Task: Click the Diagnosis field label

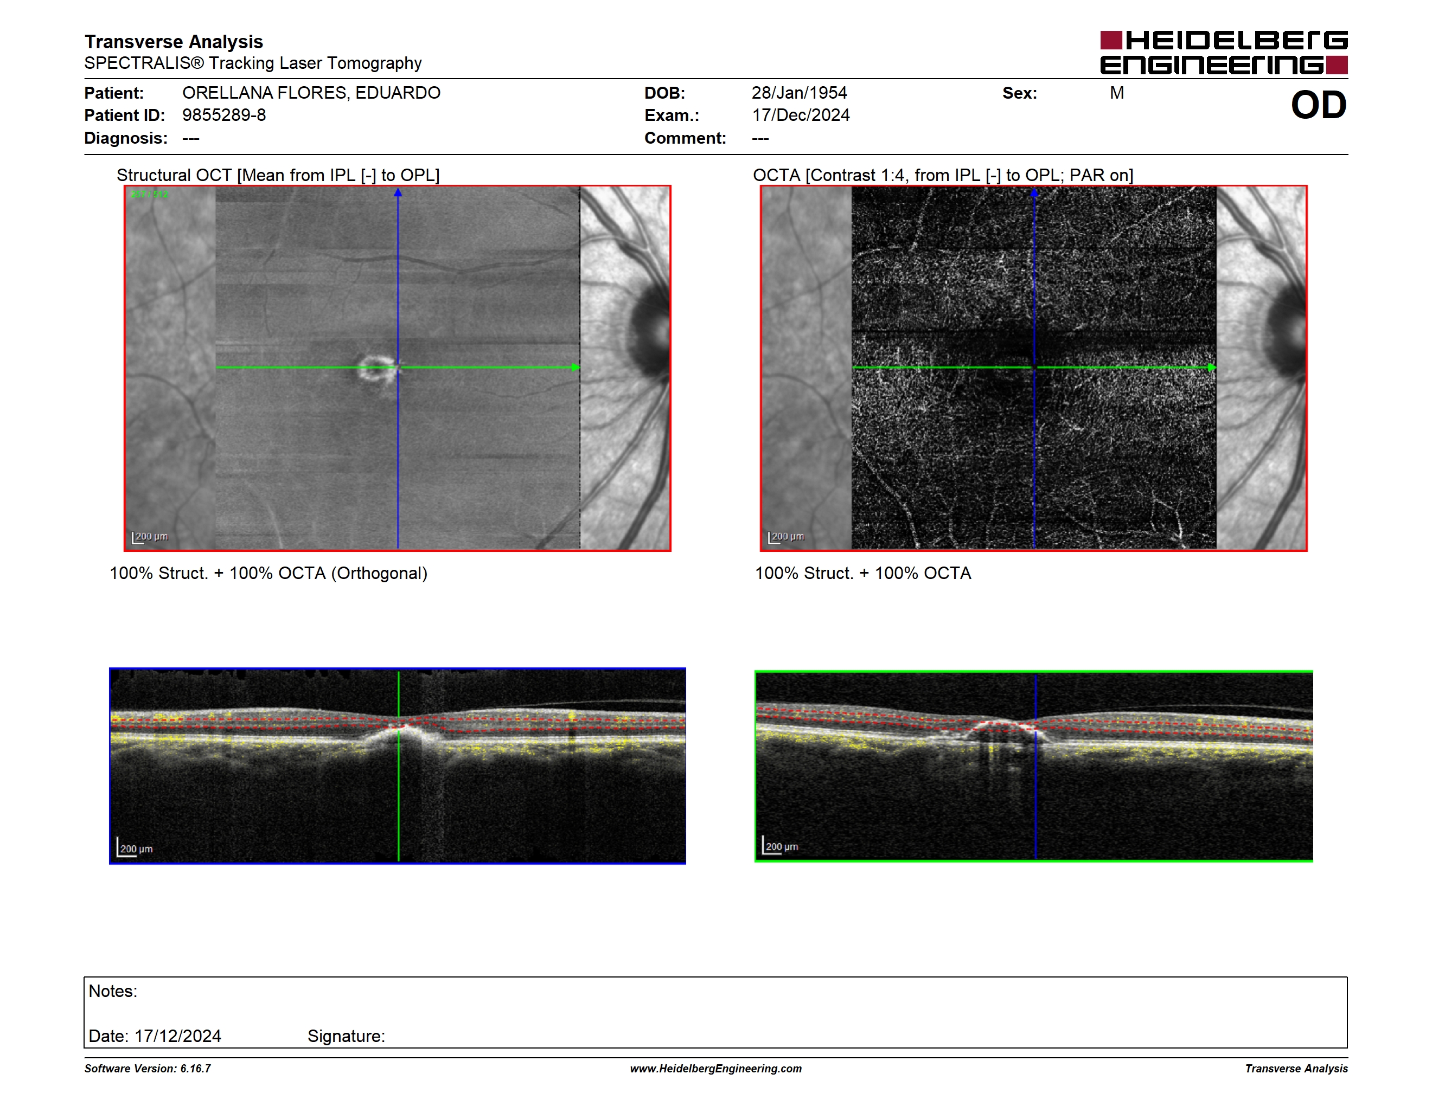Action: [x=126, y=138]
